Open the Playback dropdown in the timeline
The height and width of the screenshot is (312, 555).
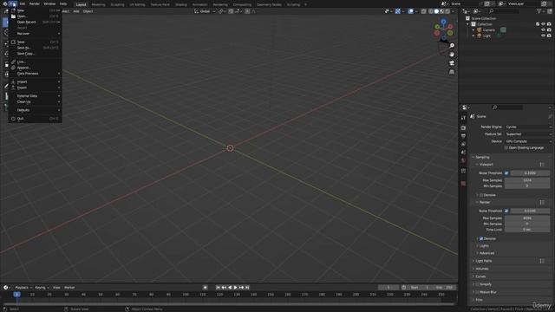[x=23, y=288]
